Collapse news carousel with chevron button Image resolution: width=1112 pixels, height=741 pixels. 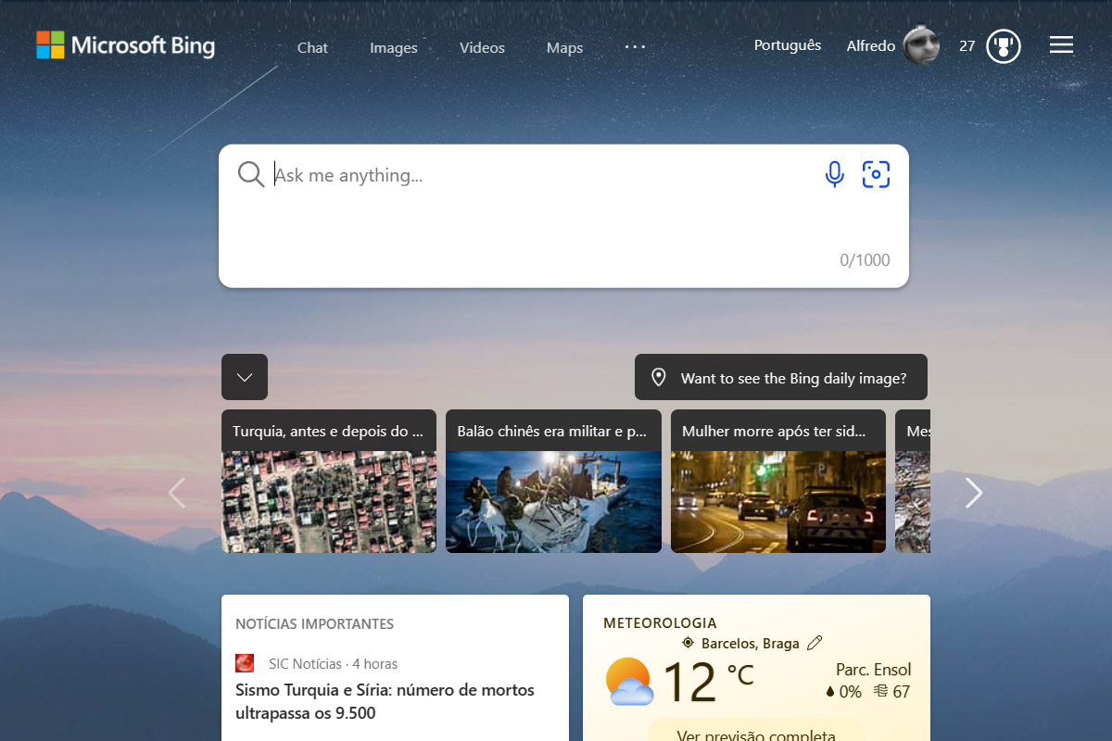[245, 377]
